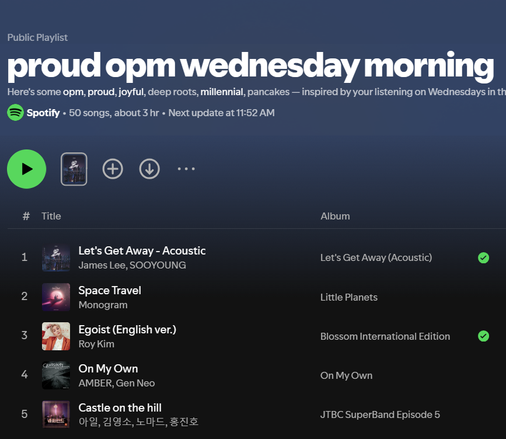Click track number 1
The width and height of the screenshot is (506, 439).
pos(24,257)
